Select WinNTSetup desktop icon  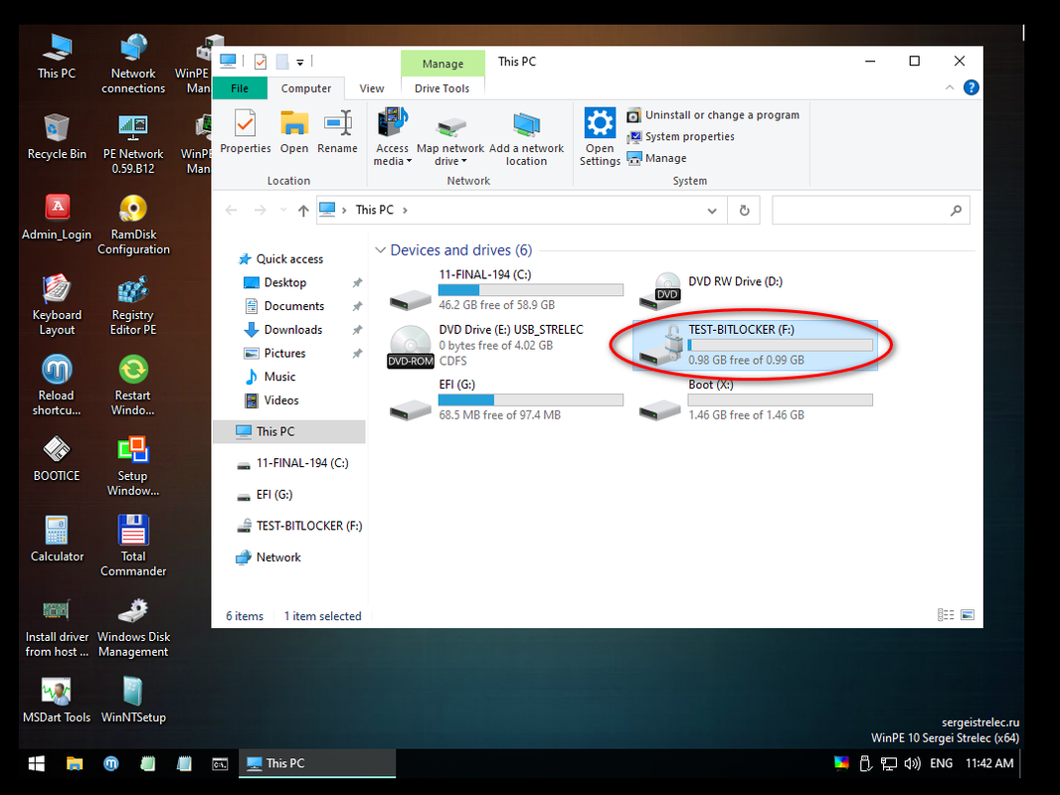click(133, 700)
